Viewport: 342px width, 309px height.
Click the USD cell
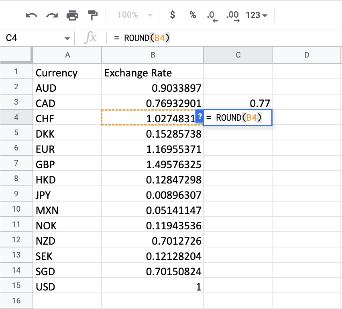tap(67, 286)
